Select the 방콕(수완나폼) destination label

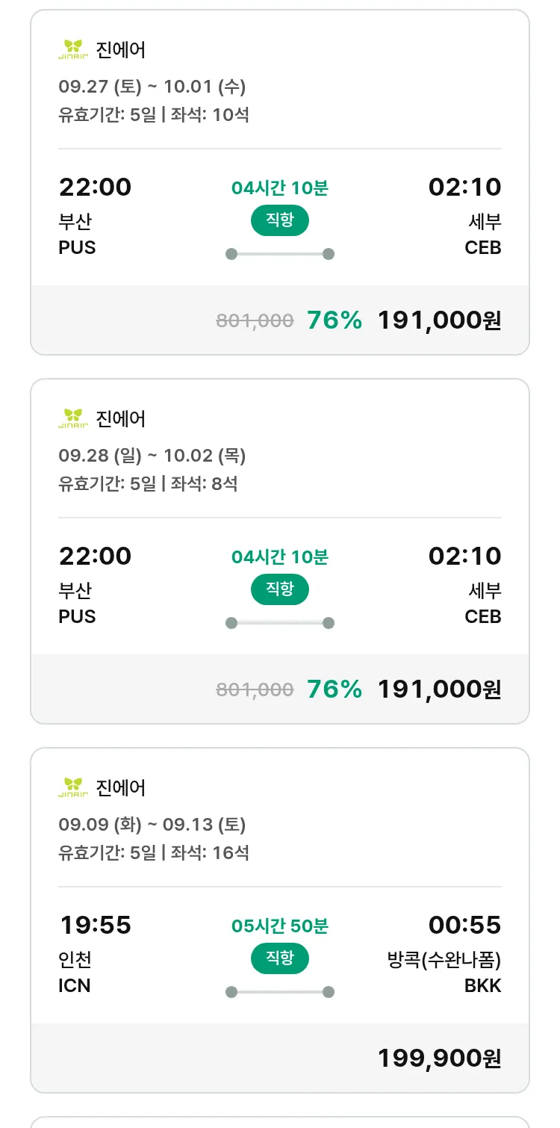444,960
